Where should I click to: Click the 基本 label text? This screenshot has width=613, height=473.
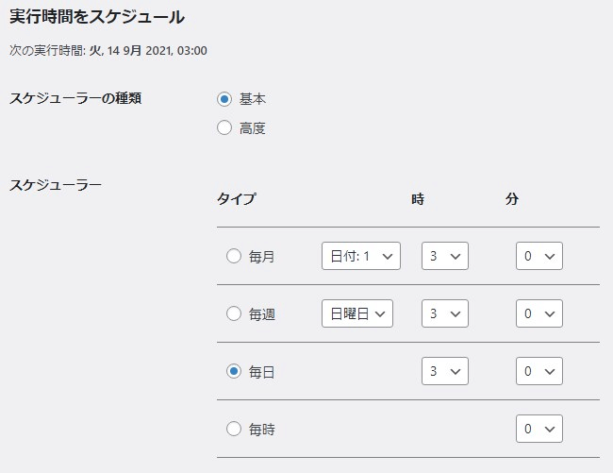click(253, 99)
